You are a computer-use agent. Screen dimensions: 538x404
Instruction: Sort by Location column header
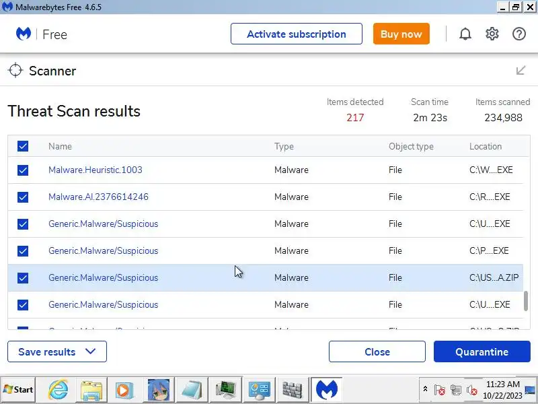(x=486, y=146)
